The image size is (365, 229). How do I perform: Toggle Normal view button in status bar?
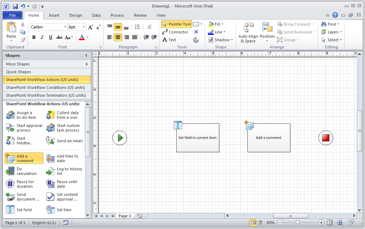tap(253, 223)
